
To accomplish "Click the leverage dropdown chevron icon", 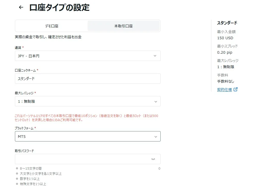I will 156,101.
